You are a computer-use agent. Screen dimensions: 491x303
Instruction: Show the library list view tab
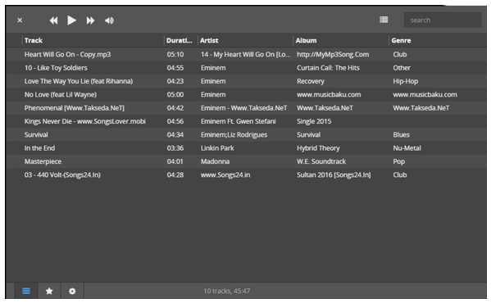26,291
